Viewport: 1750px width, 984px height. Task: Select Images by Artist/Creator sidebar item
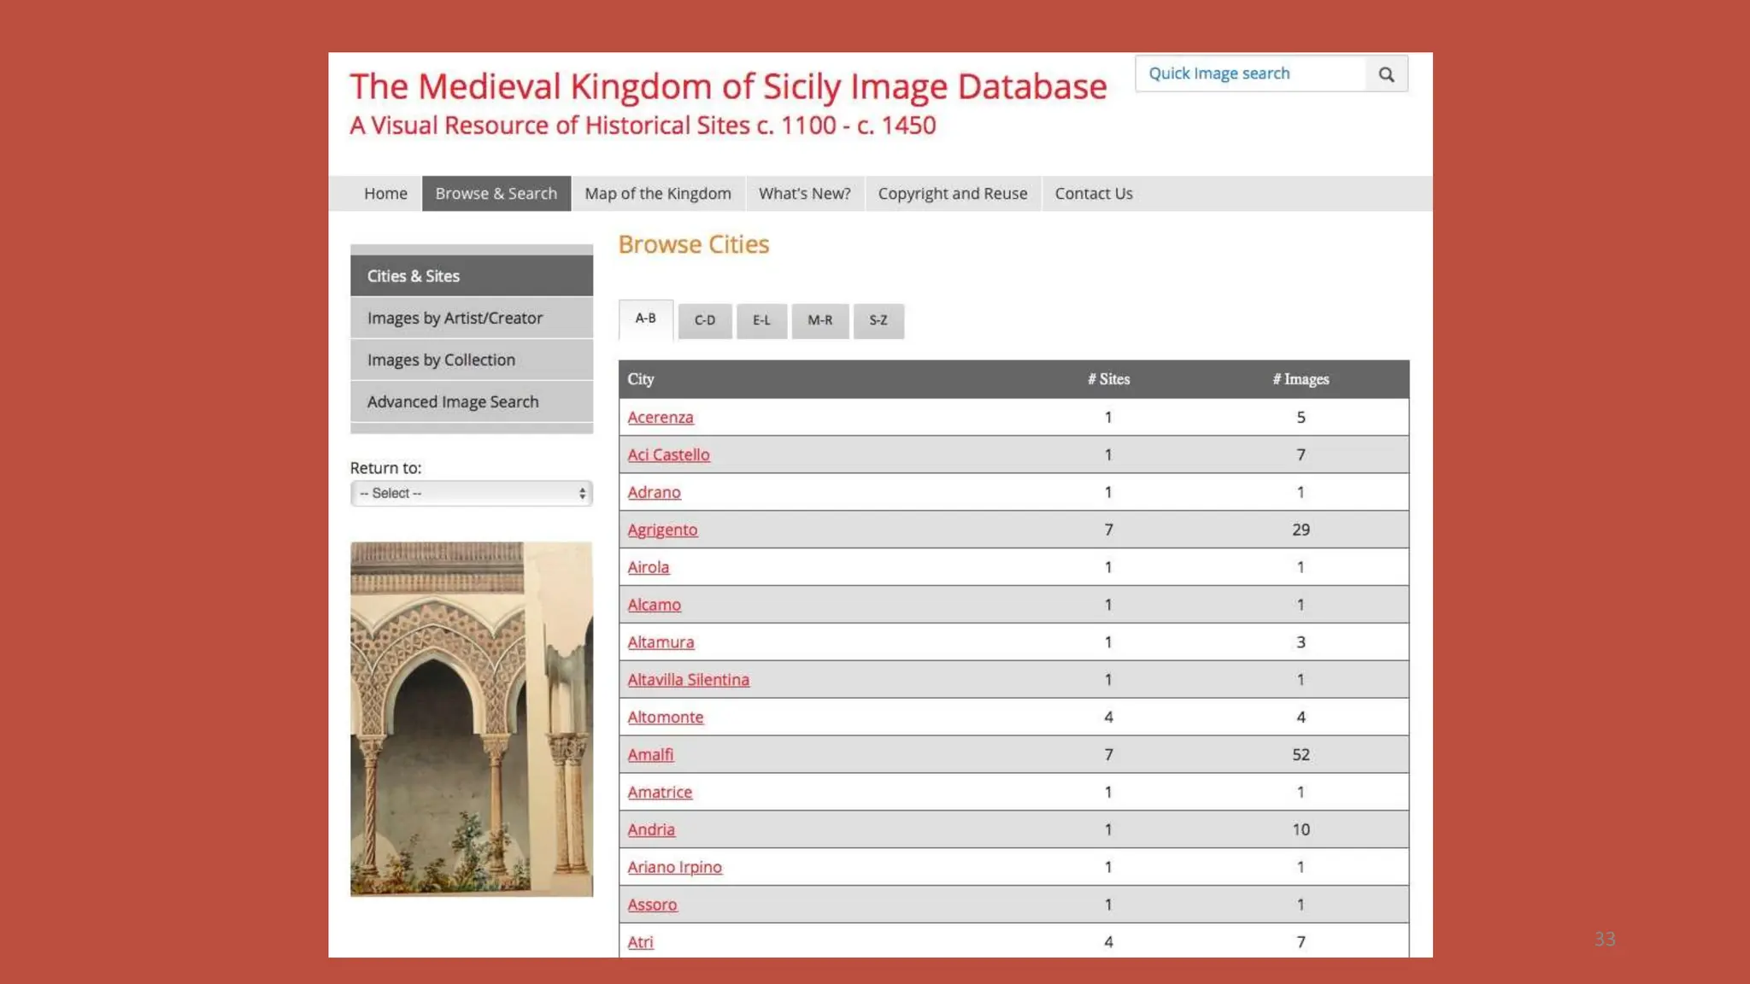(x=455, y=319)
